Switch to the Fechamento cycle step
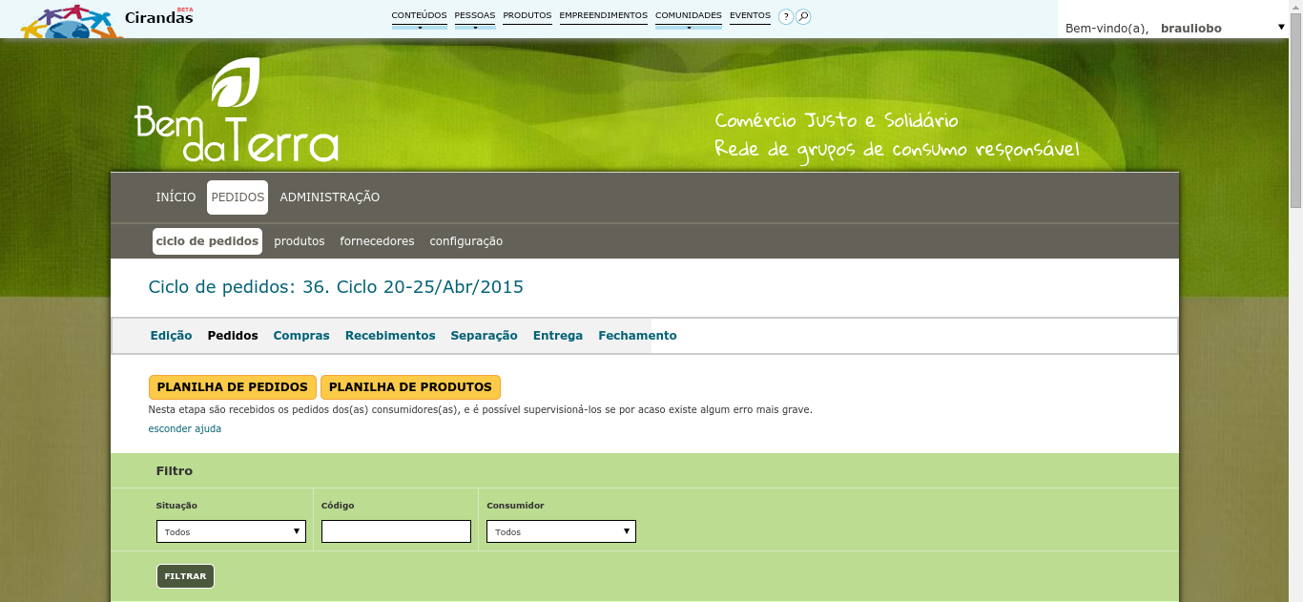The height and width of the screenshot is (602, 1303). [x=637, y=336]
